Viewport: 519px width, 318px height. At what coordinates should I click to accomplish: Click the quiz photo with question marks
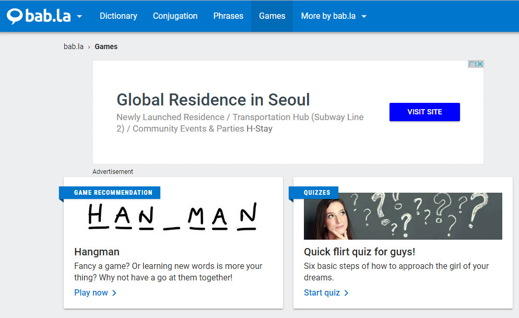[x=403, y=216]
